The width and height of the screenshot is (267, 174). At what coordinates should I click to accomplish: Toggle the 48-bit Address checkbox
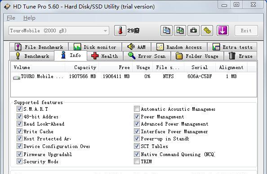tap(19, 117)
